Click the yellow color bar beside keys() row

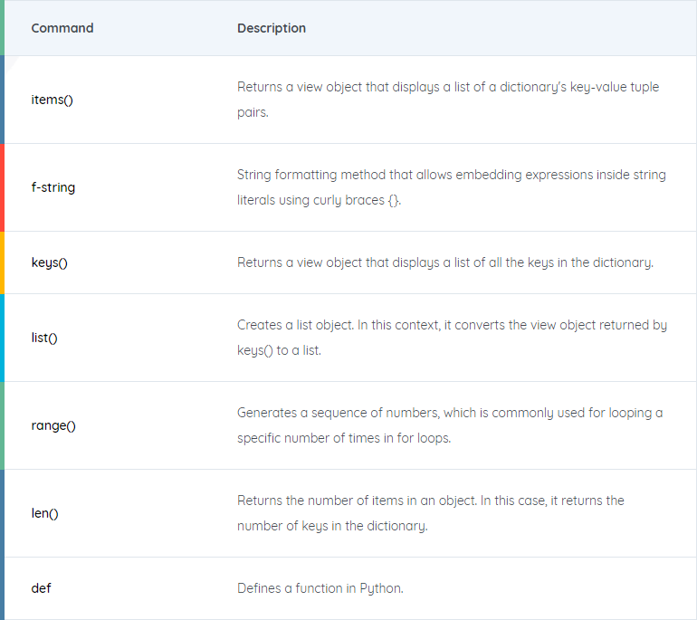pos(2,262)
